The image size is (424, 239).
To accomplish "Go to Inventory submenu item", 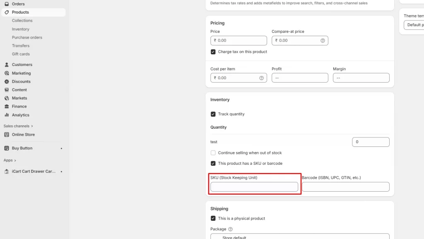I will coord(21,29).
